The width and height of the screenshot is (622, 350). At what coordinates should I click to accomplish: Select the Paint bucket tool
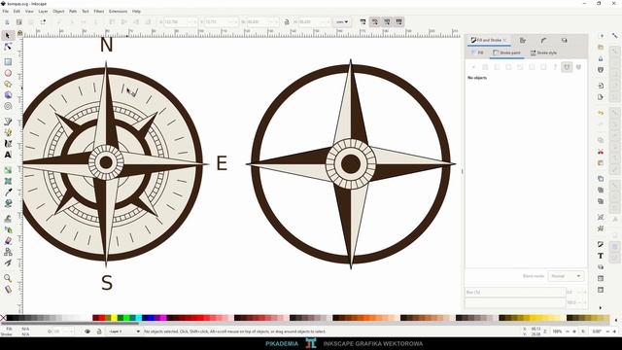[x=8, y=203]
